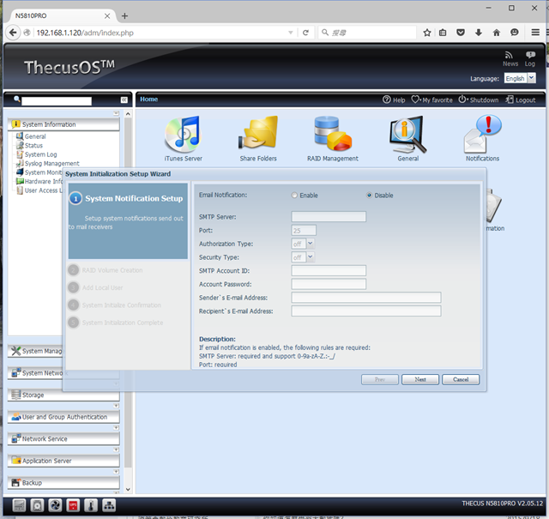
Task: Open the Pocket icon in browser toolbar
Action: tap(461, 33)
